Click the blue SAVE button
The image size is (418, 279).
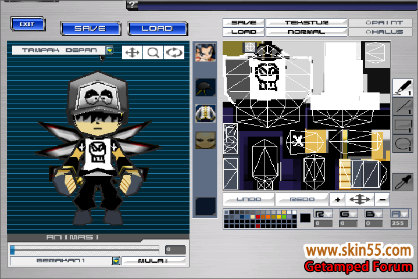(x=91, y=28)
